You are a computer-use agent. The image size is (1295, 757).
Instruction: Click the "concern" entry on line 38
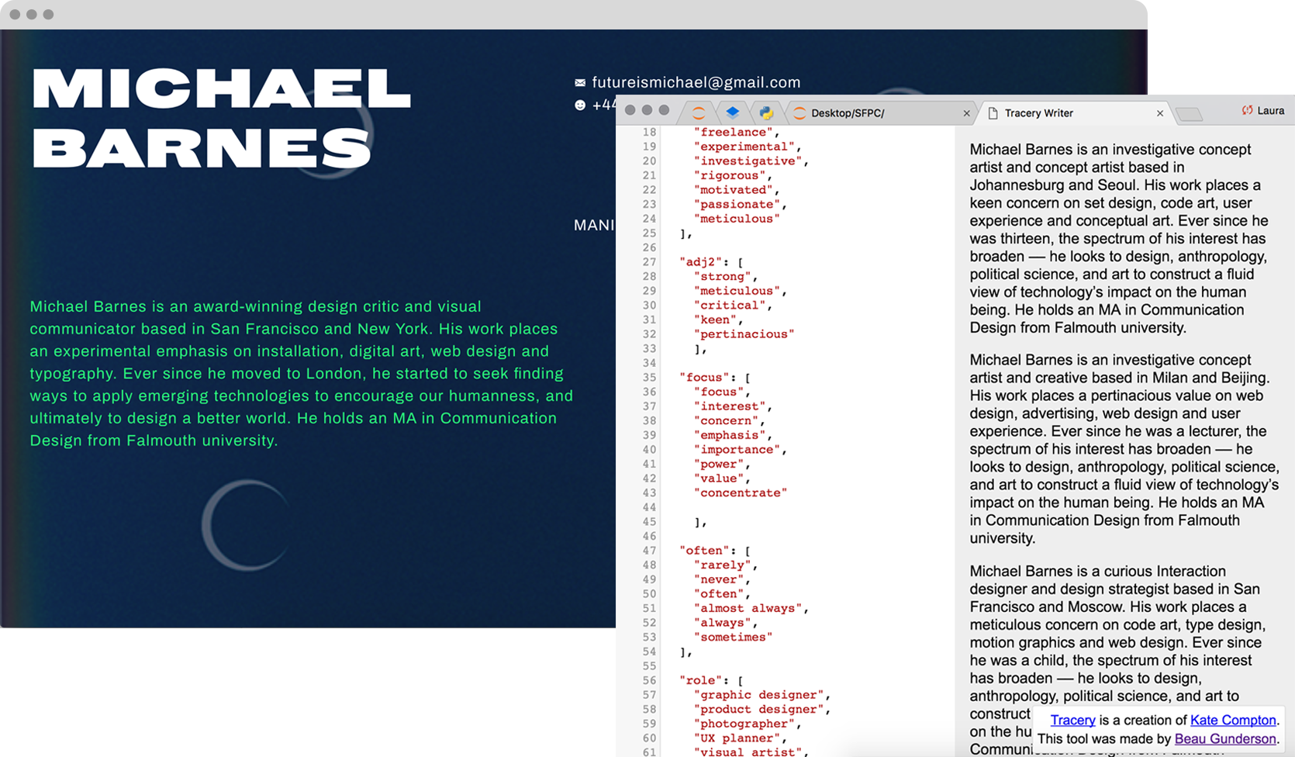pyautogui.click(x=726, y=421)
